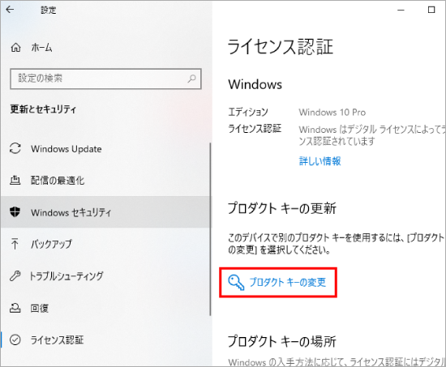The image size is (446, 367).
Task: Click the Windows section heading
Action: 255,84
